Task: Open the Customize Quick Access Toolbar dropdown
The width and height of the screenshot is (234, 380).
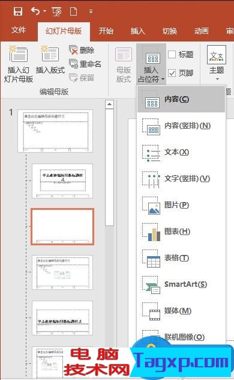Action: [x=91, y=11]
